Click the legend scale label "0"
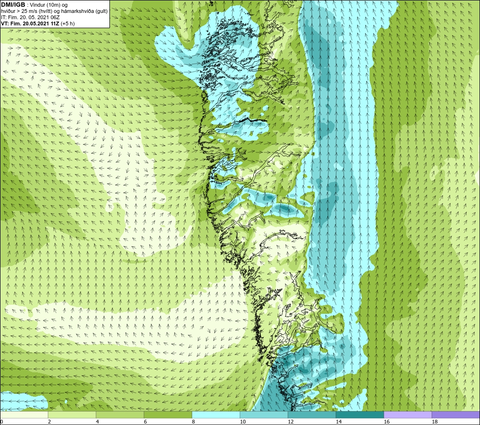This screenshot has height=425, width=480. tap(2, 422)
